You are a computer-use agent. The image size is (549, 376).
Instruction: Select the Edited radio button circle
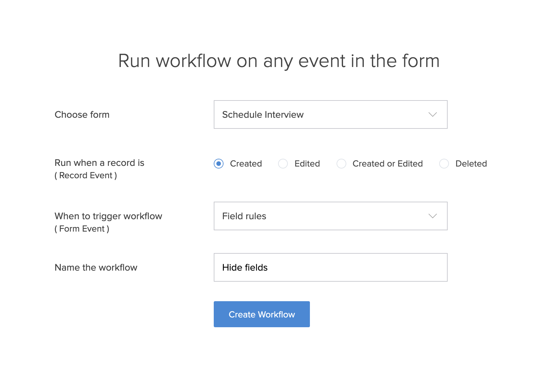point(283,164)
